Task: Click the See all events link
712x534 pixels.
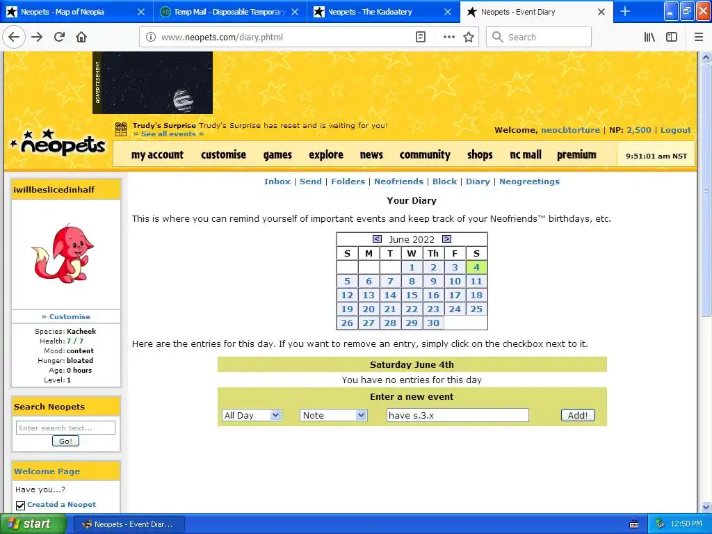Action: coord(168,134)
